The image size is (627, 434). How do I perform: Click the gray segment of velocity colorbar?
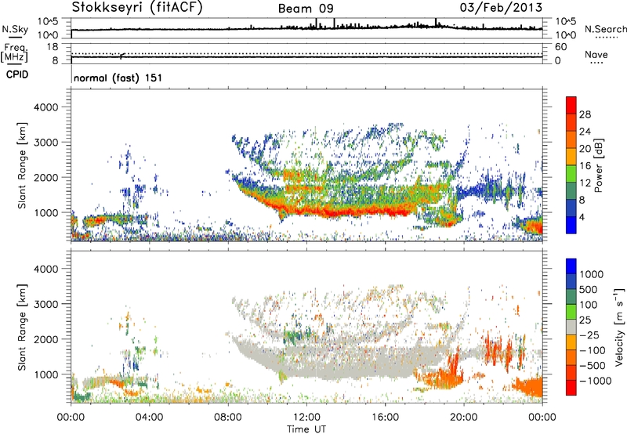point(571,327)
